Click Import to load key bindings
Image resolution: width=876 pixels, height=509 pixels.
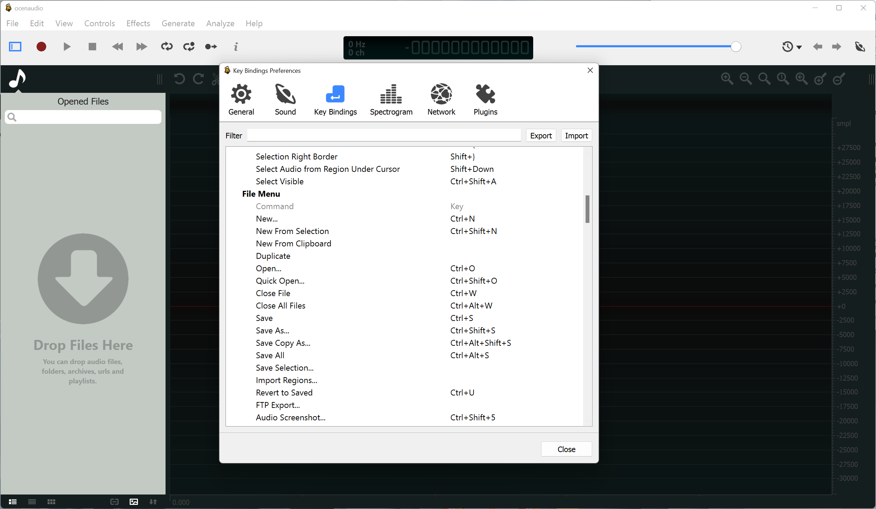point(575,135)
